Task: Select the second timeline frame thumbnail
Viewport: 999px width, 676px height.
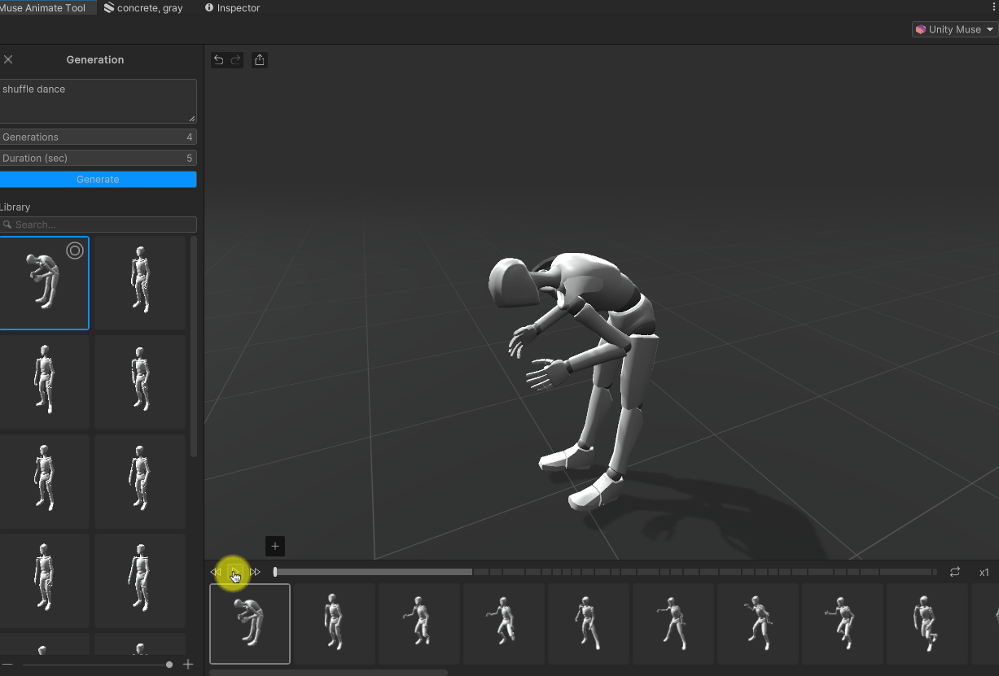Action: point(335,624)
